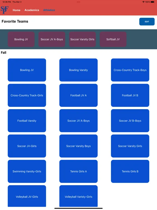
Task: Select the Tennis Girls B tile
Action: pyautogui.click(x=130, y=171)
